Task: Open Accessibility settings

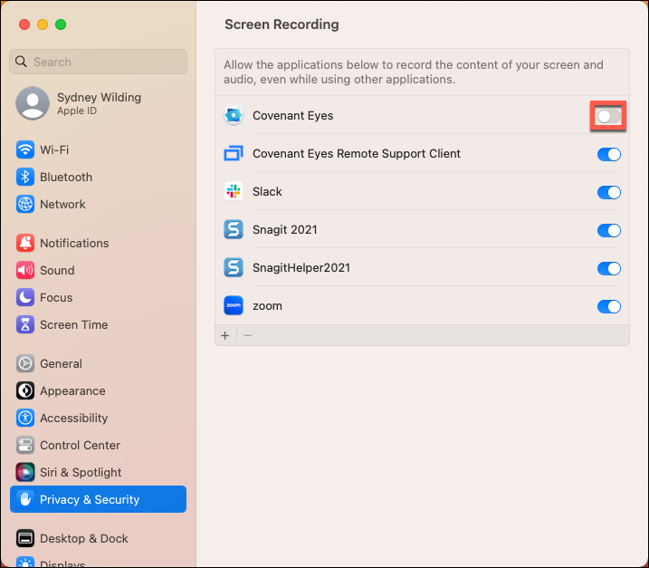Action: pyautogui.click(x=98, y=418)
